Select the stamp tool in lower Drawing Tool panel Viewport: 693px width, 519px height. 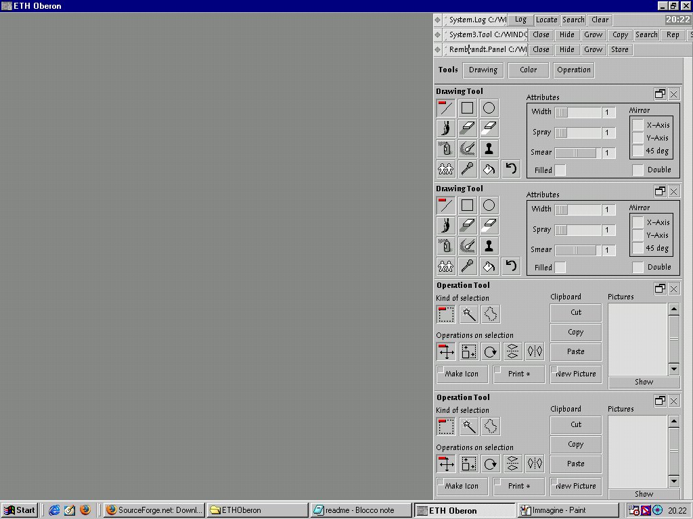pos(489,246)
